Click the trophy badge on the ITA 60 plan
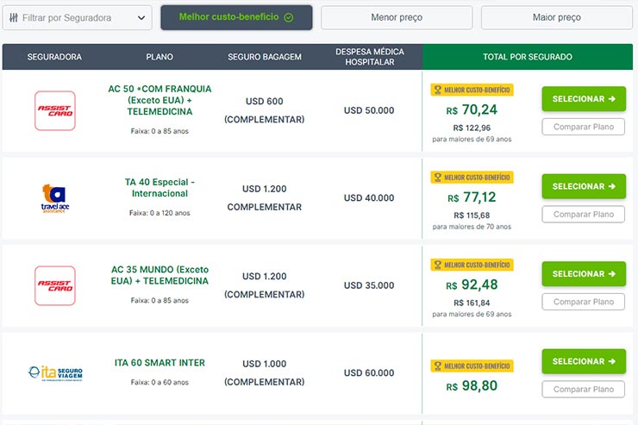Viewport: 638px width, 425px height. pyautogui.click(x=472, y=366)
